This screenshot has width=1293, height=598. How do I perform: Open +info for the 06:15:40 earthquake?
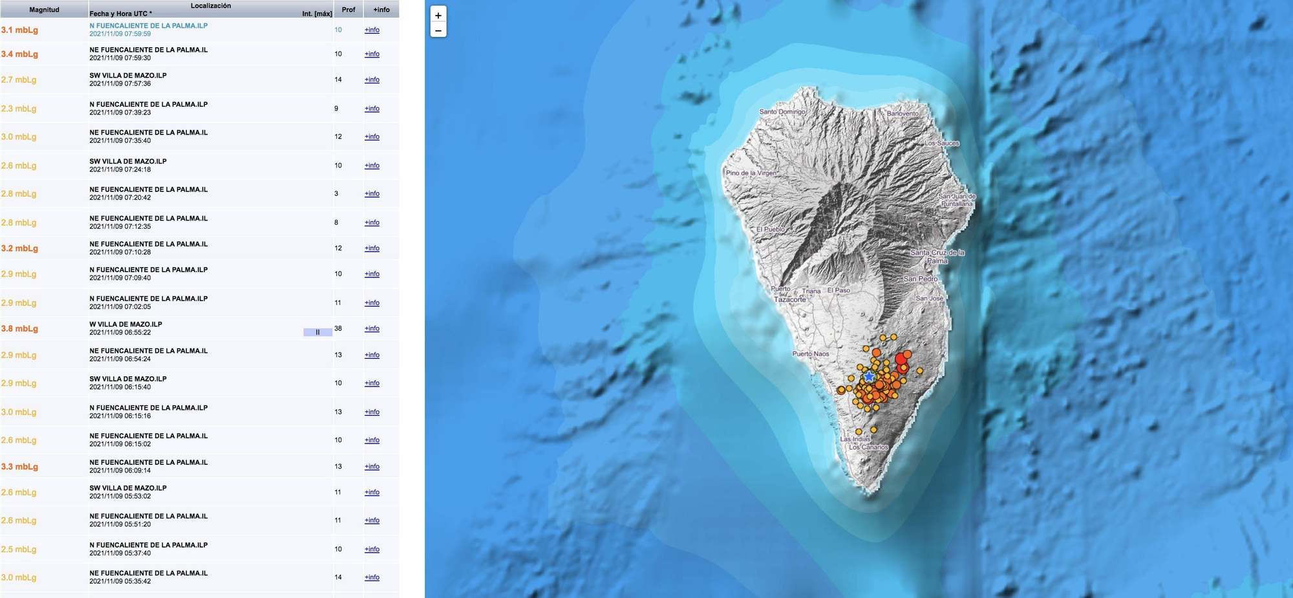pos(372,383)
